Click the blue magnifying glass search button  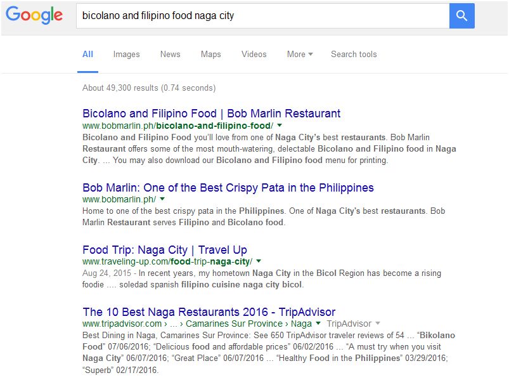pyautogui.click(x=461, y=16)
